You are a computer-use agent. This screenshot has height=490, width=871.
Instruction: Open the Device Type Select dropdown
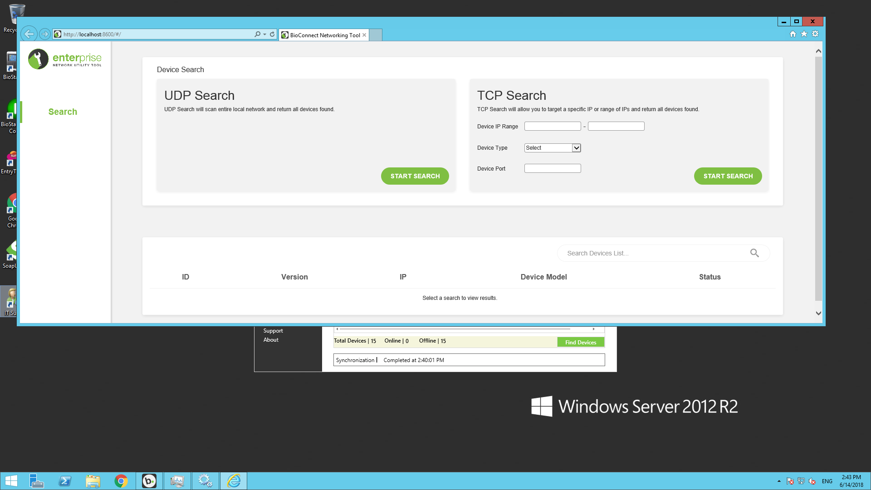pyautogui.click(x=552, y=147)
